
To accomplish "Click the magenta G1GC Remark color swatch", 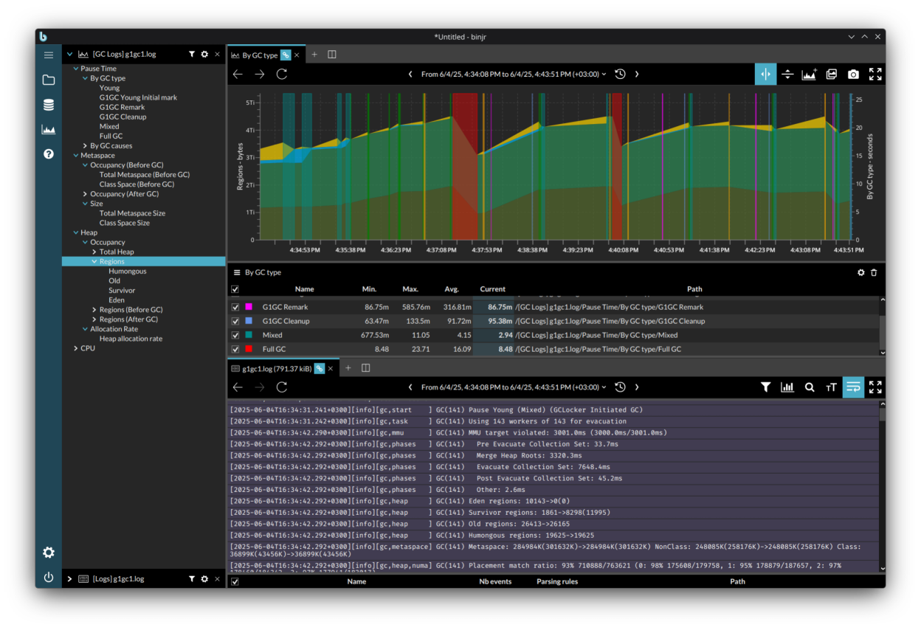I will pyautogui.click(x=249, y=307).
